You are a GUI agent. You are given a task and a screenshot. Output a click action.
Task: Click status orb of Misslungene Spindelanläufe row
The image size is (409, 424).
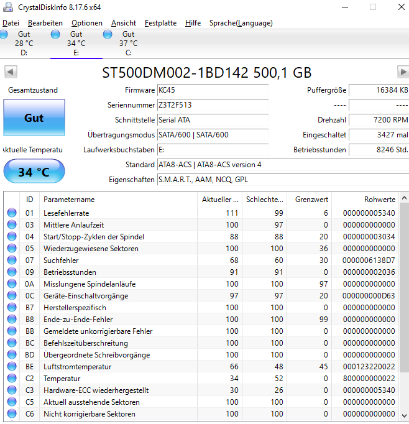pos(12,283)
